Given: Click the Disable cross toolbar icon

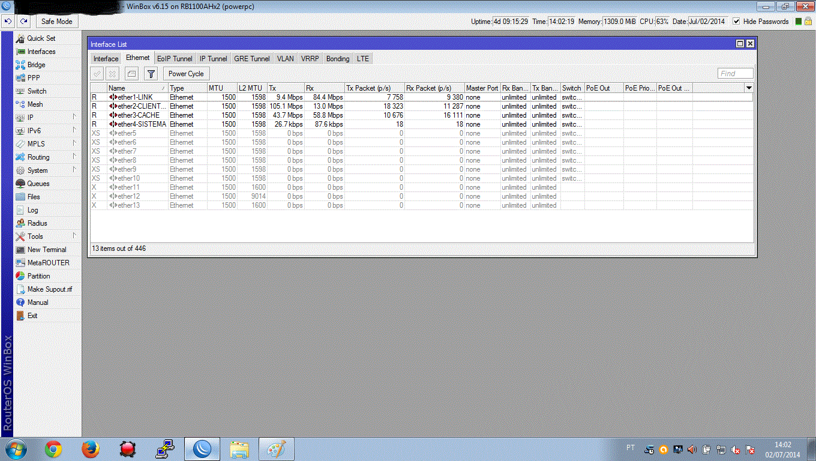Looking at the screenshot, I should tap(113, 74).
